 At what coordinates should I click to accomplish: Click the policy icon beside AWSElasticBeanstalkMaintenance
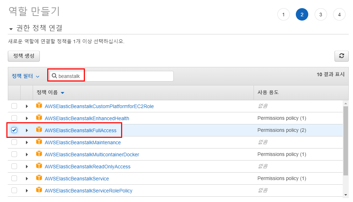click(x=39, y=141)
